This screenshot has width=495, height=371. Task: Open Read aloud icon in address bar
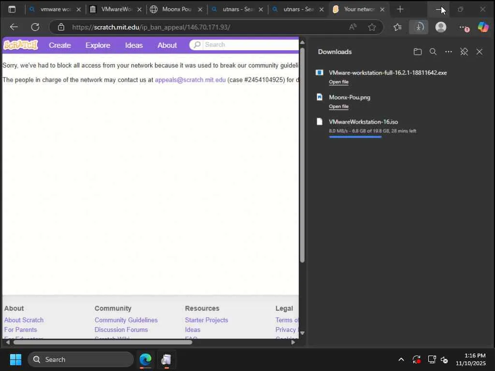point(353,27)
